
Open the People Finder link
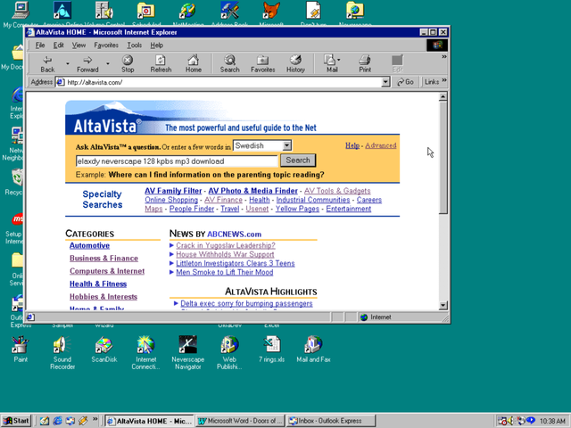coord(192,209)
